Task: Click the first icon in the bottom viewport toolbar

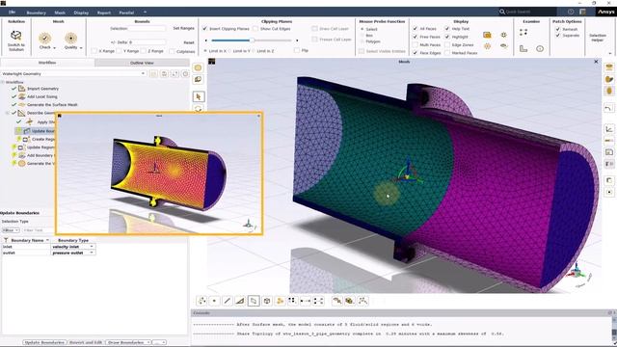Action: [x=201, y=301]
